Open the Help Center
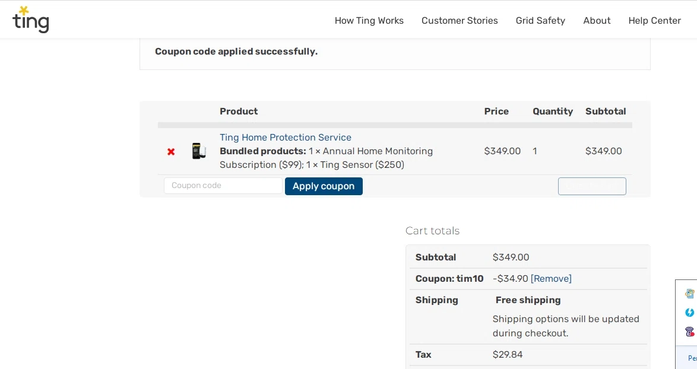Image resolution: width=697 pixels, height=369 pixels. click(655, 20)
